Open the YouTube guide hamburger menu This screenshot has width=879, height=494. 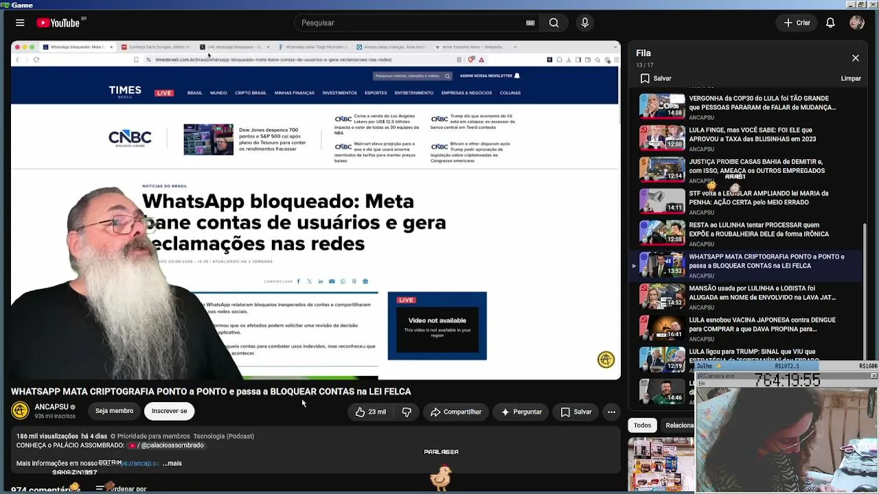pyautogui.click(x=20, y=23)
